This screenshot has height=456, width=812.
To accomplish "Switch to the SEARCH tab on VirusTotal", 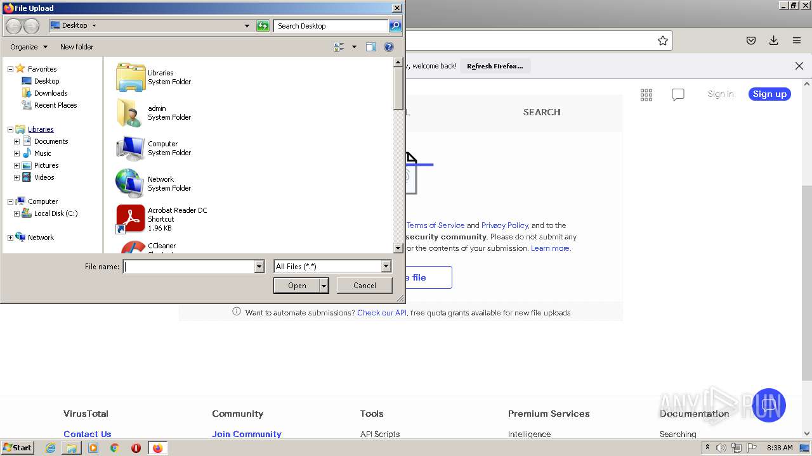I will point(542,112).
